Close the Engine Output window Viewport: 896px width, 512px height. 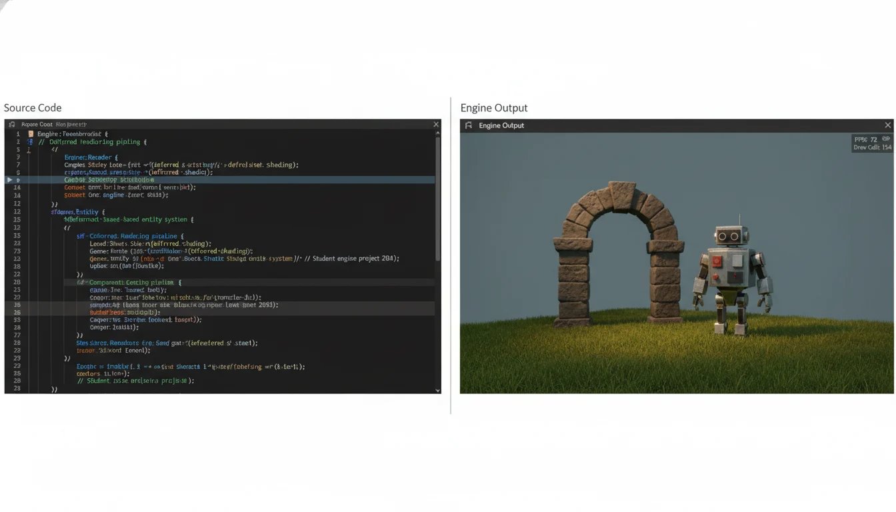pyautogui.click(x=887, y=125)
